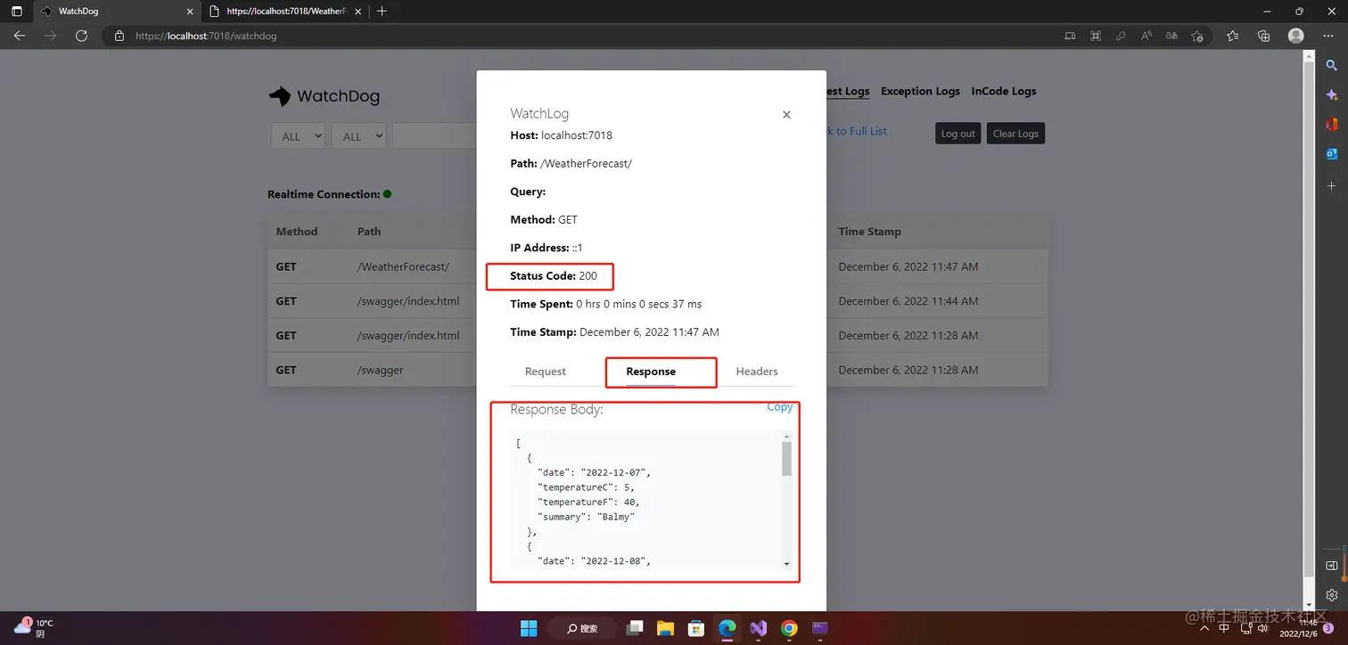This screenshot has width=1348, height=645.
Task: Open Edge sidebar settings gear
Action: click(x=1331, y=595)
